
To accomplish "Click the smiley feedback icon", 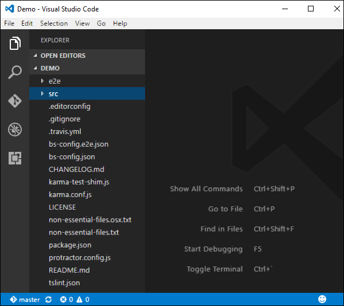I will (322, 299).
